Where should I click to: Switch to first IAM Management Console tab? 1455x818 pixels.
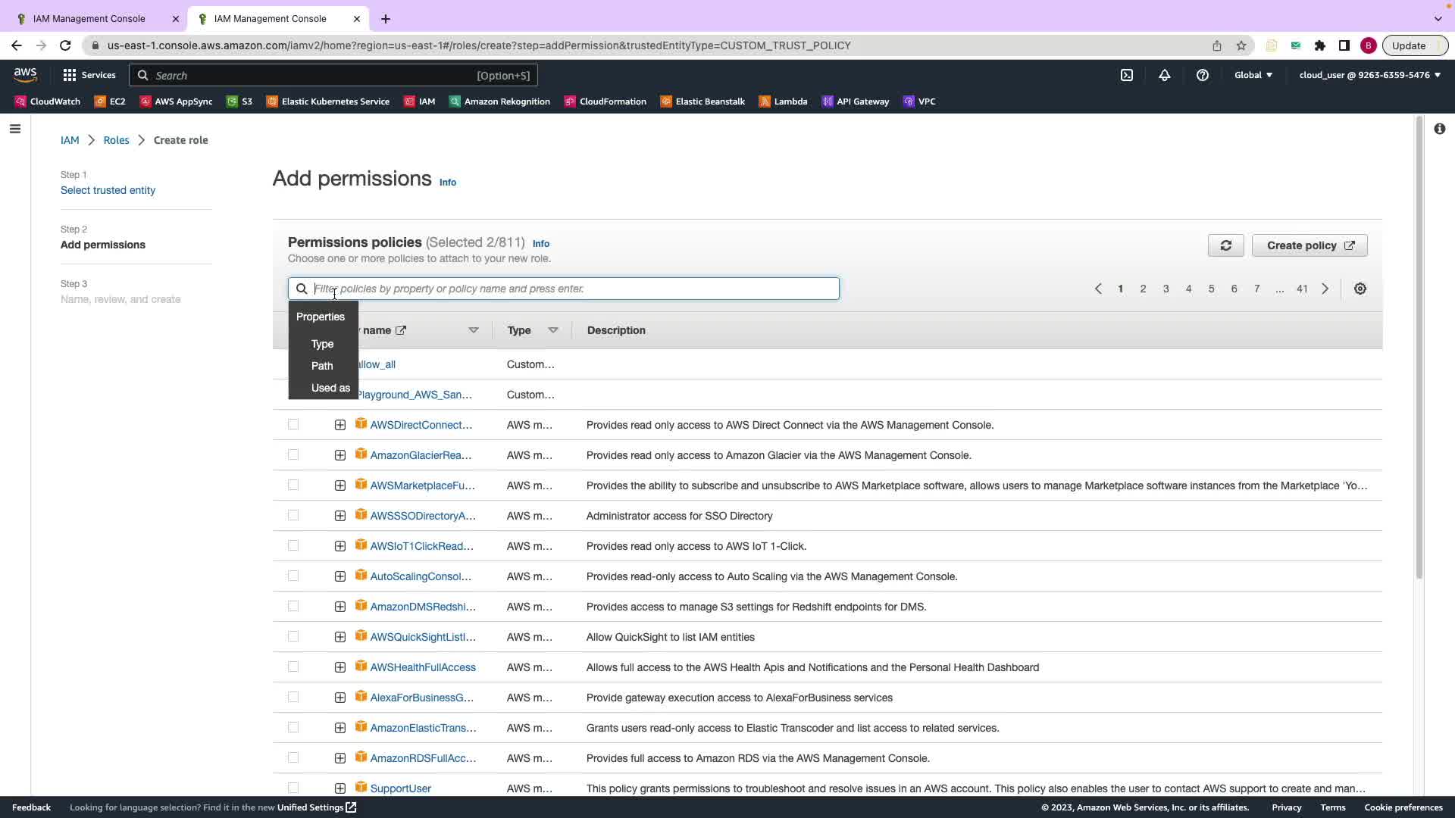coord(89,19)
